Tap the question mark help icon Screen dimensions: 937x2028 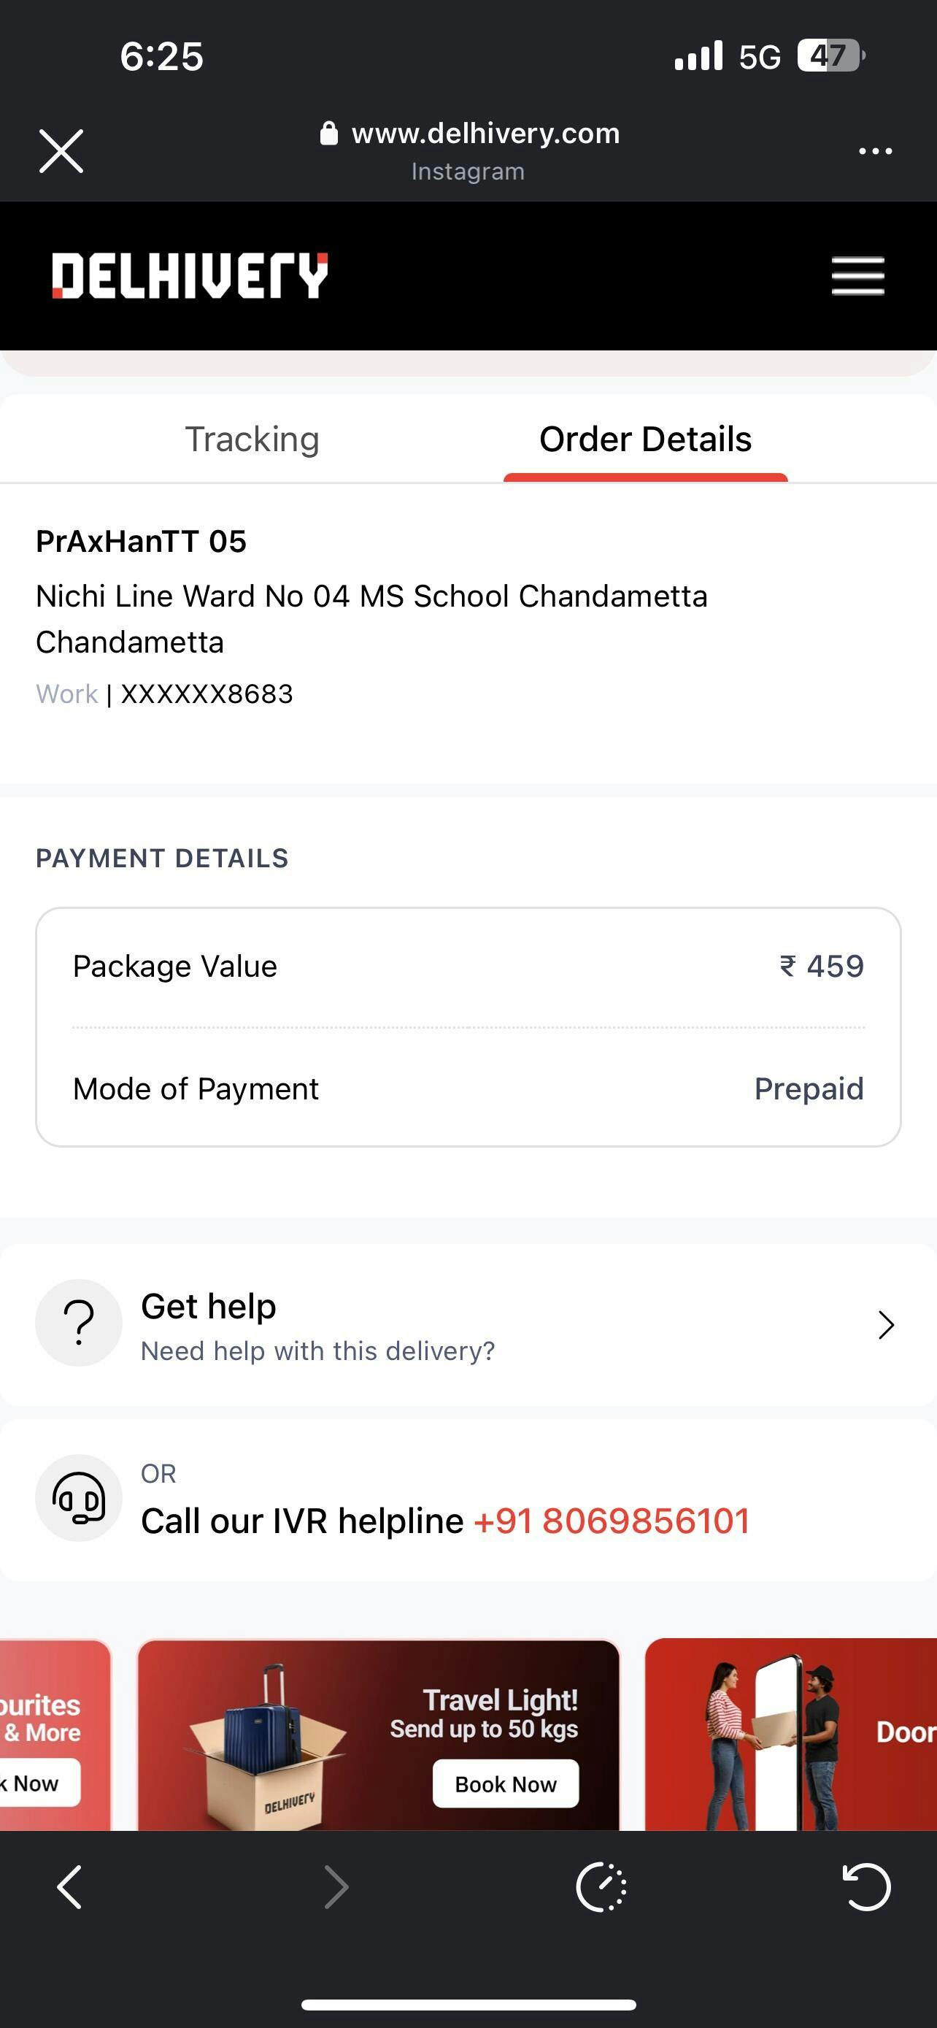coord(79,1323)
